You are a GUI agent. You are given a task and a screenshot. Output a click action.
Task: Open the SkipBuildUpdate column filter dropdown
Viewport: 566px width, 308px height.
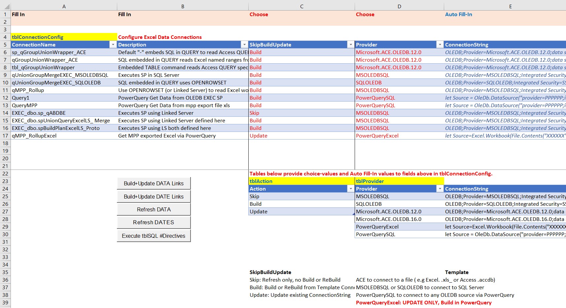(x=351, y=45)
